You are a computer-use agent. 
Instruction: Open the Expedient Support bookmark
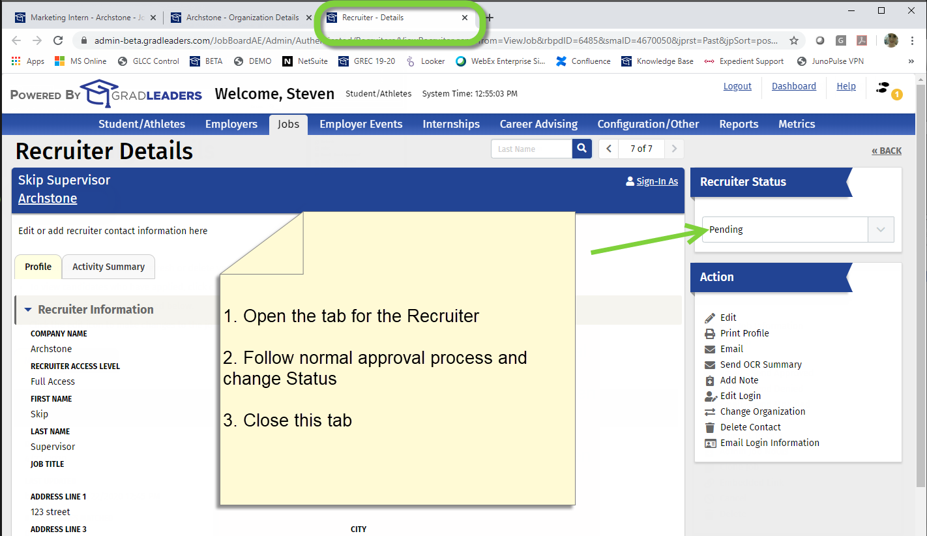(x=744, y=61)
